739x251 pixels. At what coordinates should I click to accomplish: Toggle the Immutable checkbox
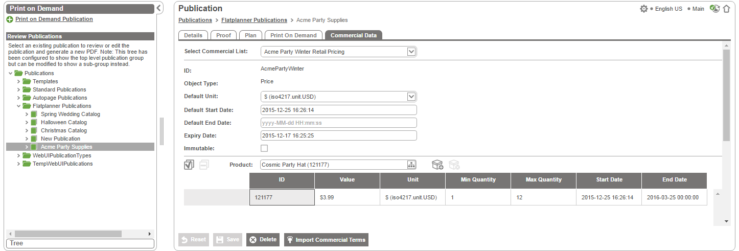264,148
